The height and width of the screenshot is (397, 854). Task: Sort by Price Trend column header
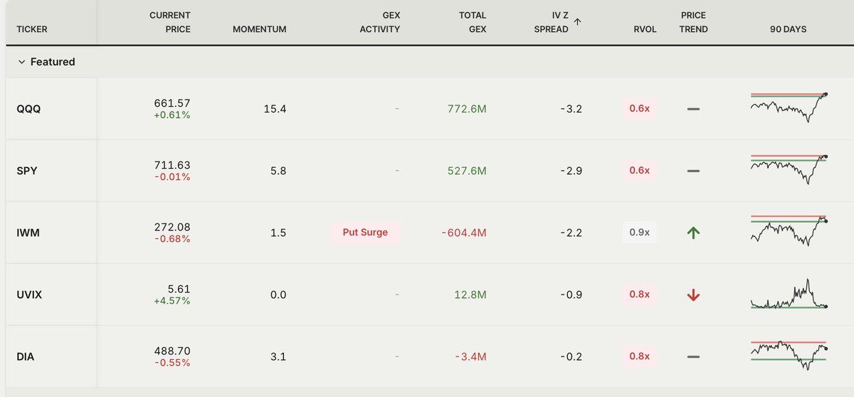pyautogui.click(x=694, y=22)
